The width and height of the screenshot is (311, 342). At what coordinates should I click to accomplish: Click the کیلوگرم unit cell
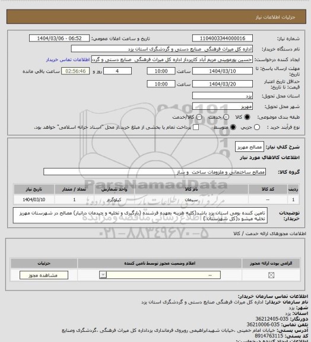[115, 199]
